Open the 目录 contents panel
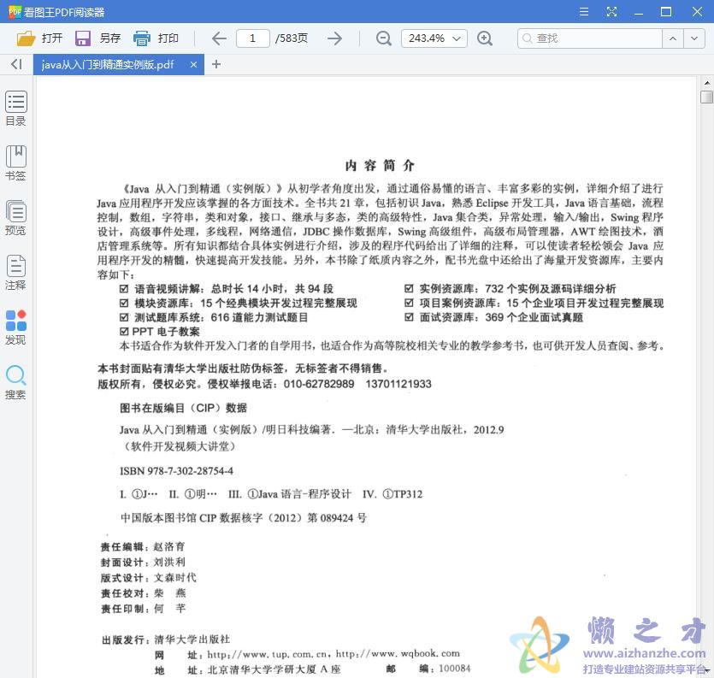Screen dimensions: 714x678 15,109
